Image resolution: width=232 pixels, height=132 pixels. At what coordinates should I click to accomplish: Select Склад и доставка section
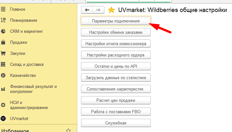(x=27, y=65)
